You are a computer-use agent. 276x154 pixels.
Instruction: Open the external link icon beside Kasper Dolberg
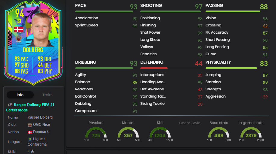click(x=10, y=105)
